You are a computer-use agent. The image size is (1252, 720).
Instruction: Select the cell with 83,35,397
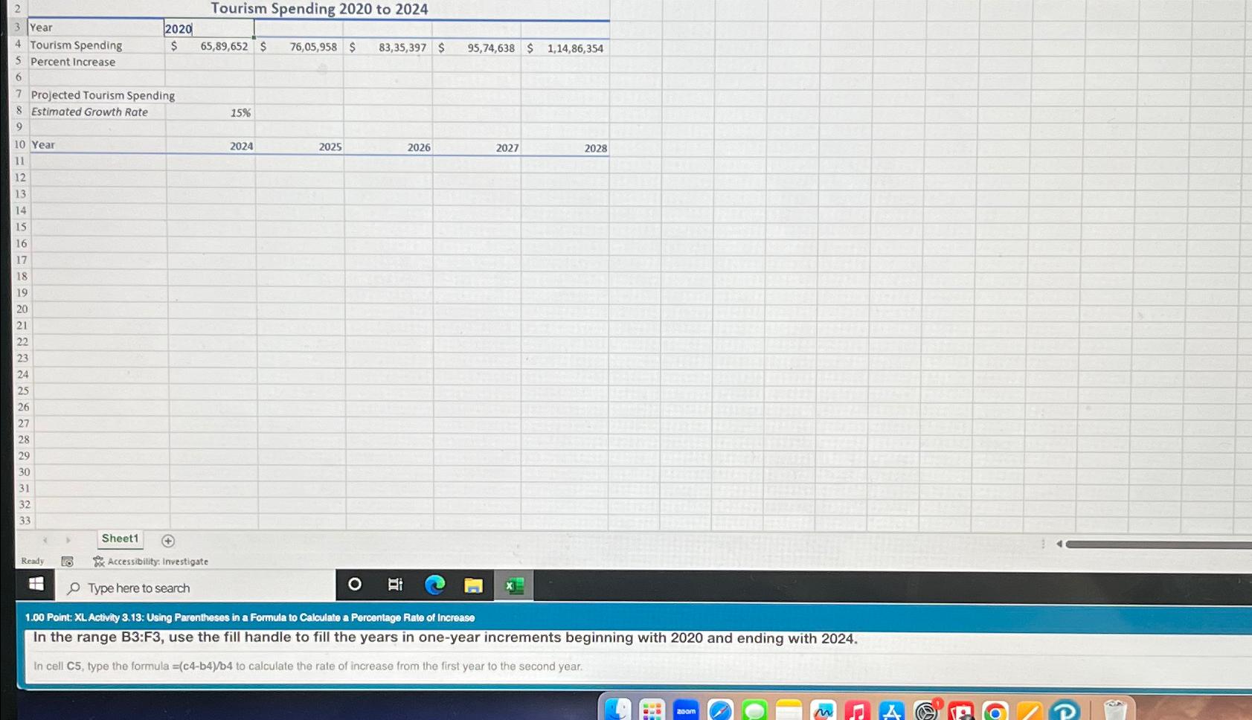(388, 48)
